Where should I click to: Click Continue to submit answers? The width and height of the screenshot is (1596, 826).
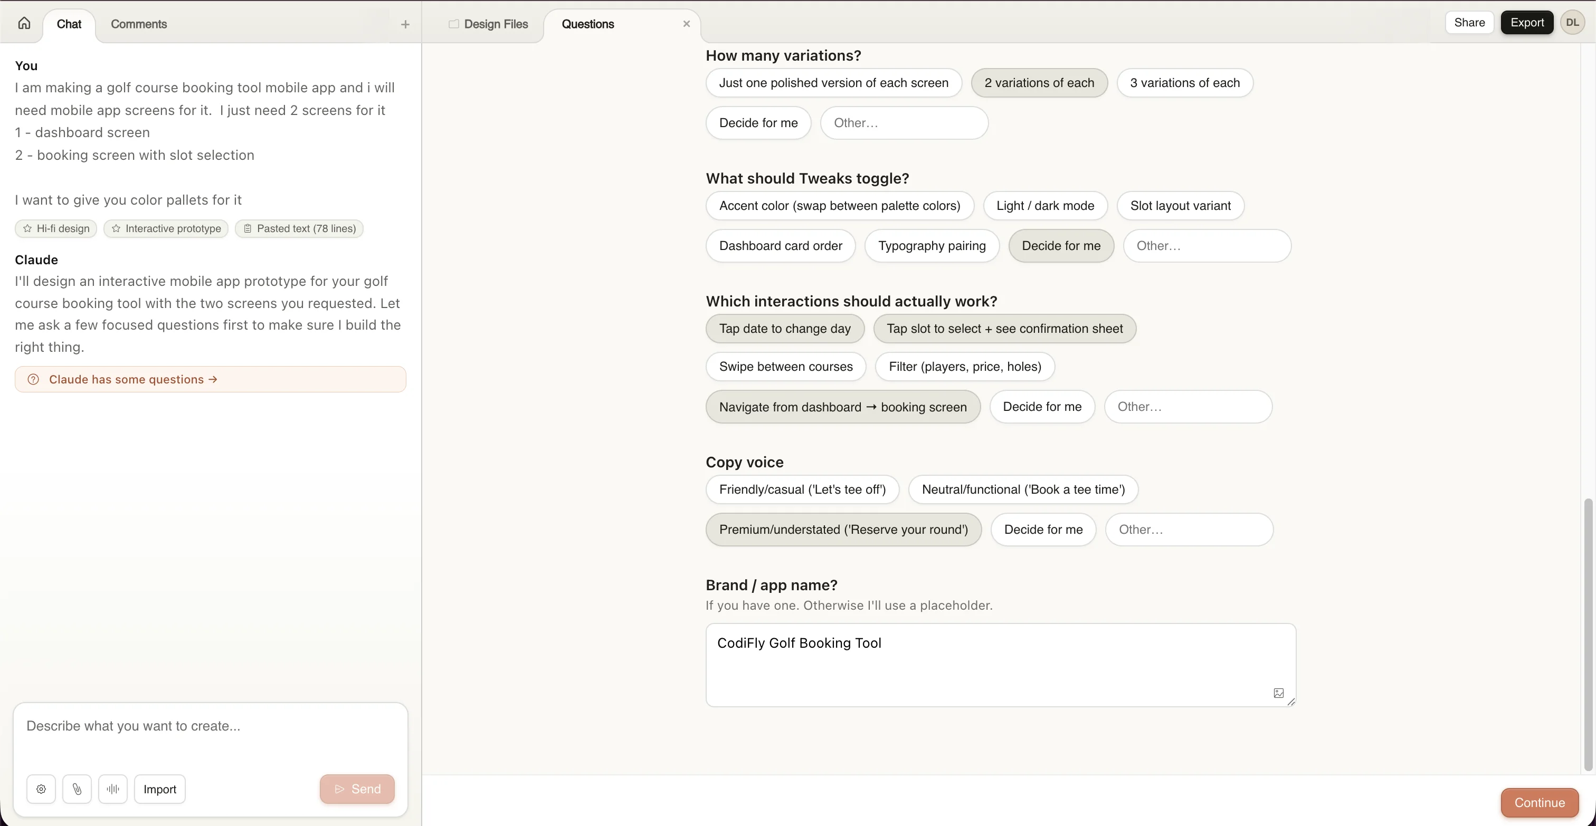pos(1539,802)
